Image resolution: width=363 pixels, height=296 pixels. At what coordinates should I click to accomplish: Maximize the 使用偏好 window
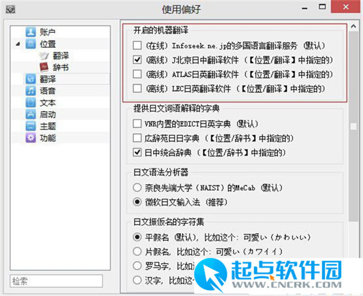(322, 7)
